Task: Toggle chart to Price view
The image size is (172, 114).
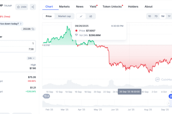Action: point(49,16)
